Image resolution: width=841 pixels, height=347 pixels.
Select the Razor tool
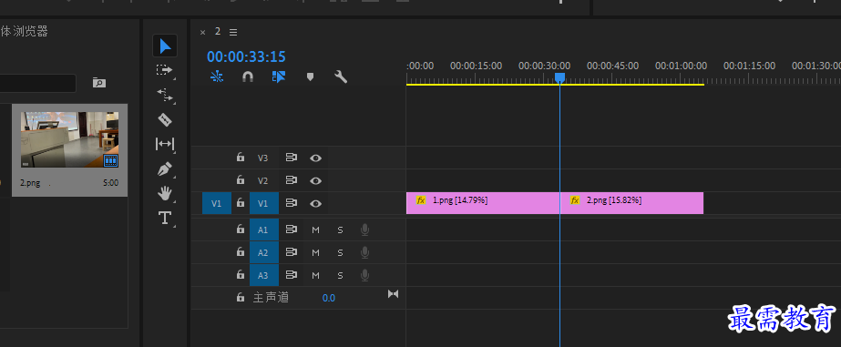click(165, 119)
